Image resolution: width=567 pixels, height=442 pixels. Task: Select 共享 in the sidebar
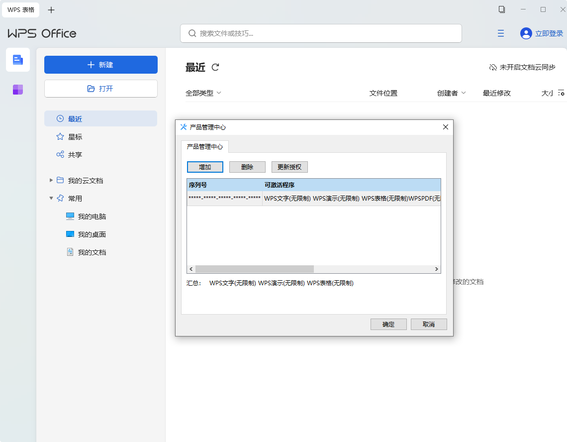pyautogui.click(x=101, y=155)
